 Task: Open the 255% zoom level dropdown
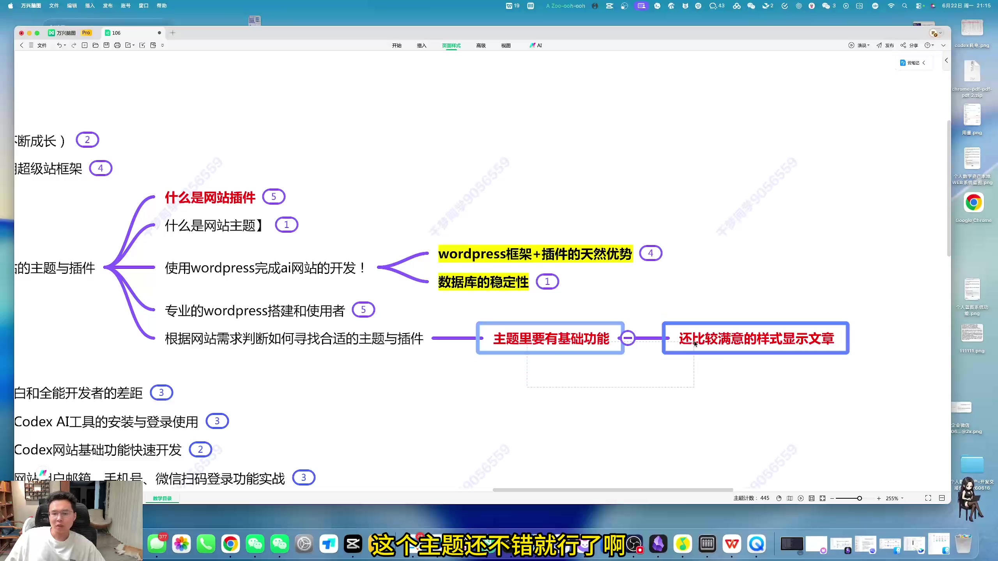(894, 498)
